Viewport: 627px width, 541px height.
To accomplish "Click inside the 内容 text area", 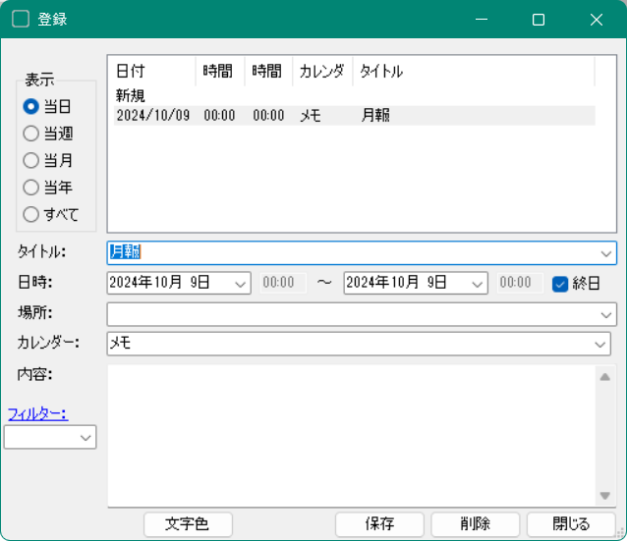I will tap(351, 434).
